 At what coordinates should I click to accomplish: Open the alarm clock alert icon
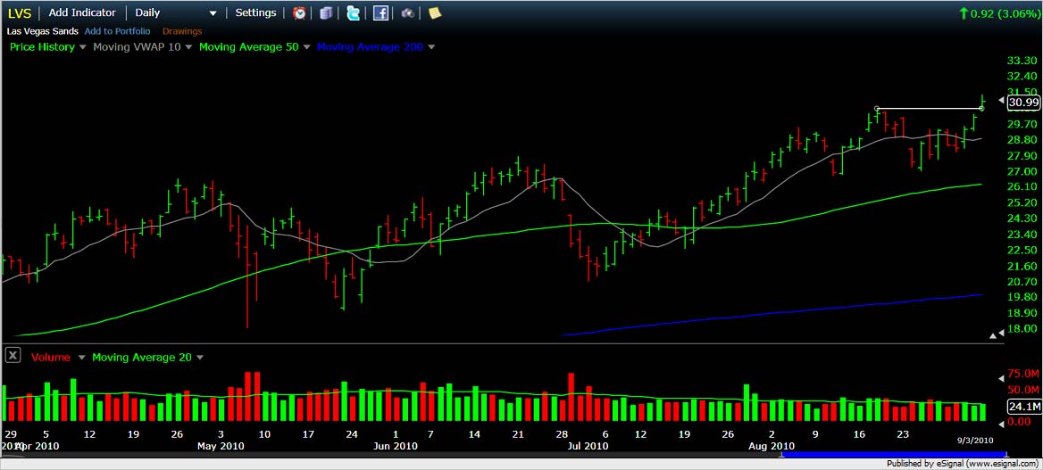pyautogui.click(x=299, y=12)
